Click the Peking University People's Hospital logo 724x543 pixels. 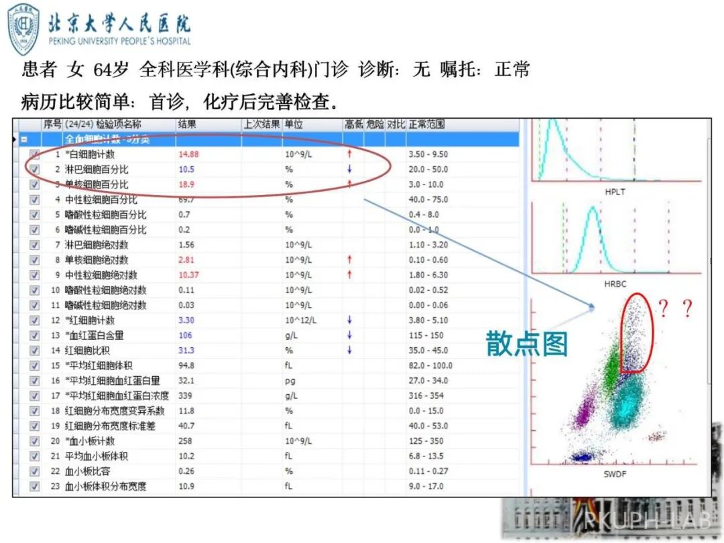pos(99,29)
